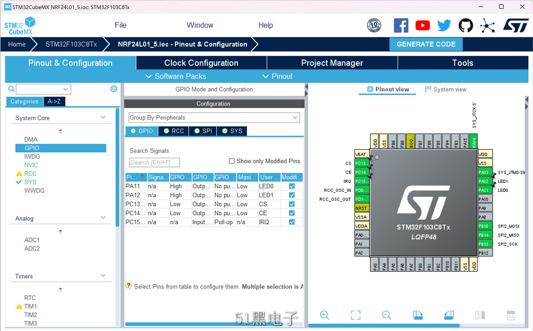Open the Window menu
533x331 pixels.
[200, 25]
